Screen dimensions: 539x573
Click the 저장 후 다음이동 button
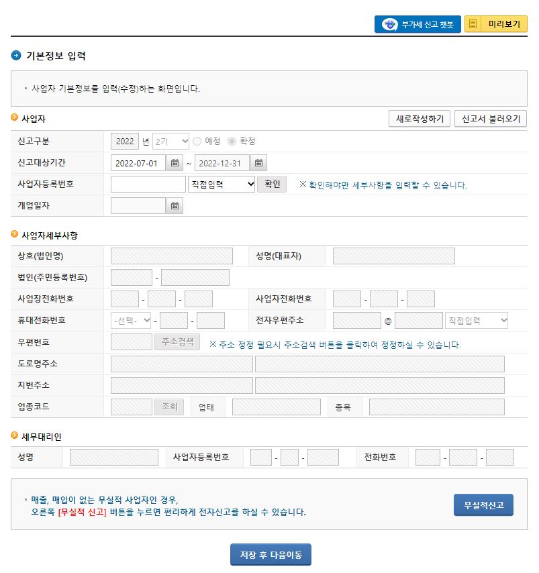pos(271,554)
